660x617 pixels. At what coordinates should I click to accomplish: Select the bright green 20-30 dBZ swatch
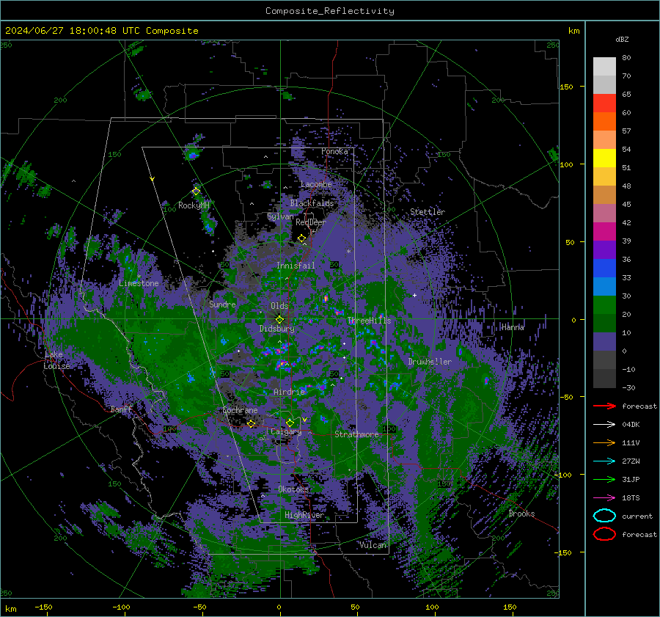coord(604,305)
